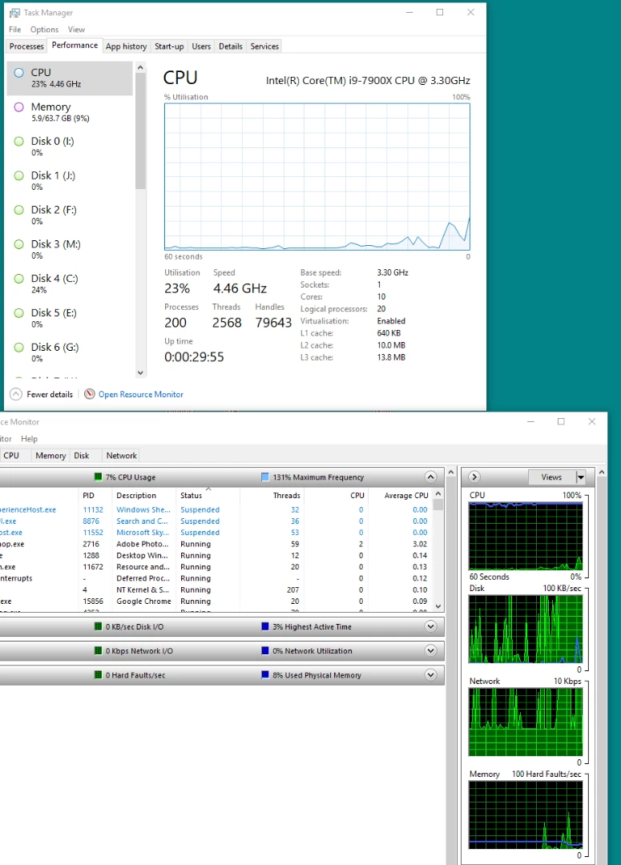Collapse the graphs pane with arrow button
Screen dimensions: 621x865
pyautogui.click(x=474, y=477)
